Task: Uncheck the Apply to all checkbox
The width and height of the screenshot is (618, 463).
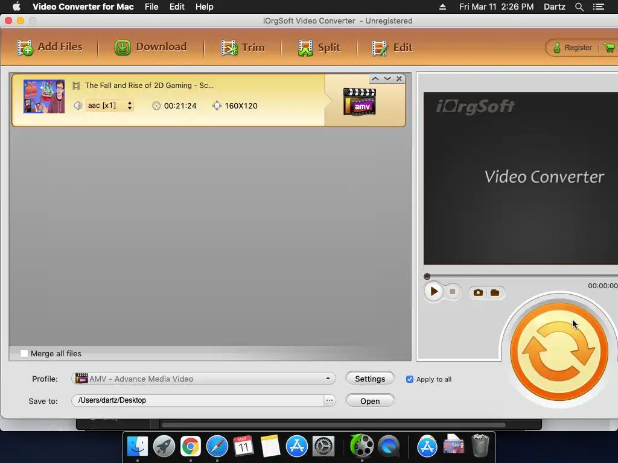Action: (x=410, y=379)
